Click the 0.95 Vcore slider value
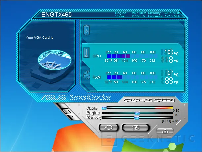The width and height of the screenshot is (202, 152). 176,110
